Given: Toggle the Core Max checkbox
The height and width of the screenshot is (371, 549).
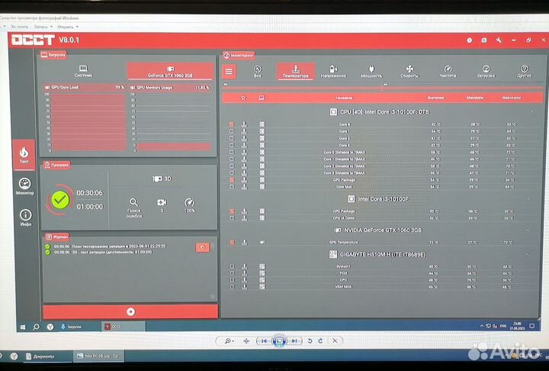Looking at the screenshot, I should point(232,186).
